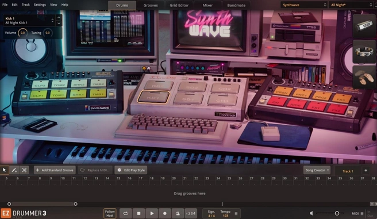
Task: Toggle the metronome click button
Action: click(178, 213)
